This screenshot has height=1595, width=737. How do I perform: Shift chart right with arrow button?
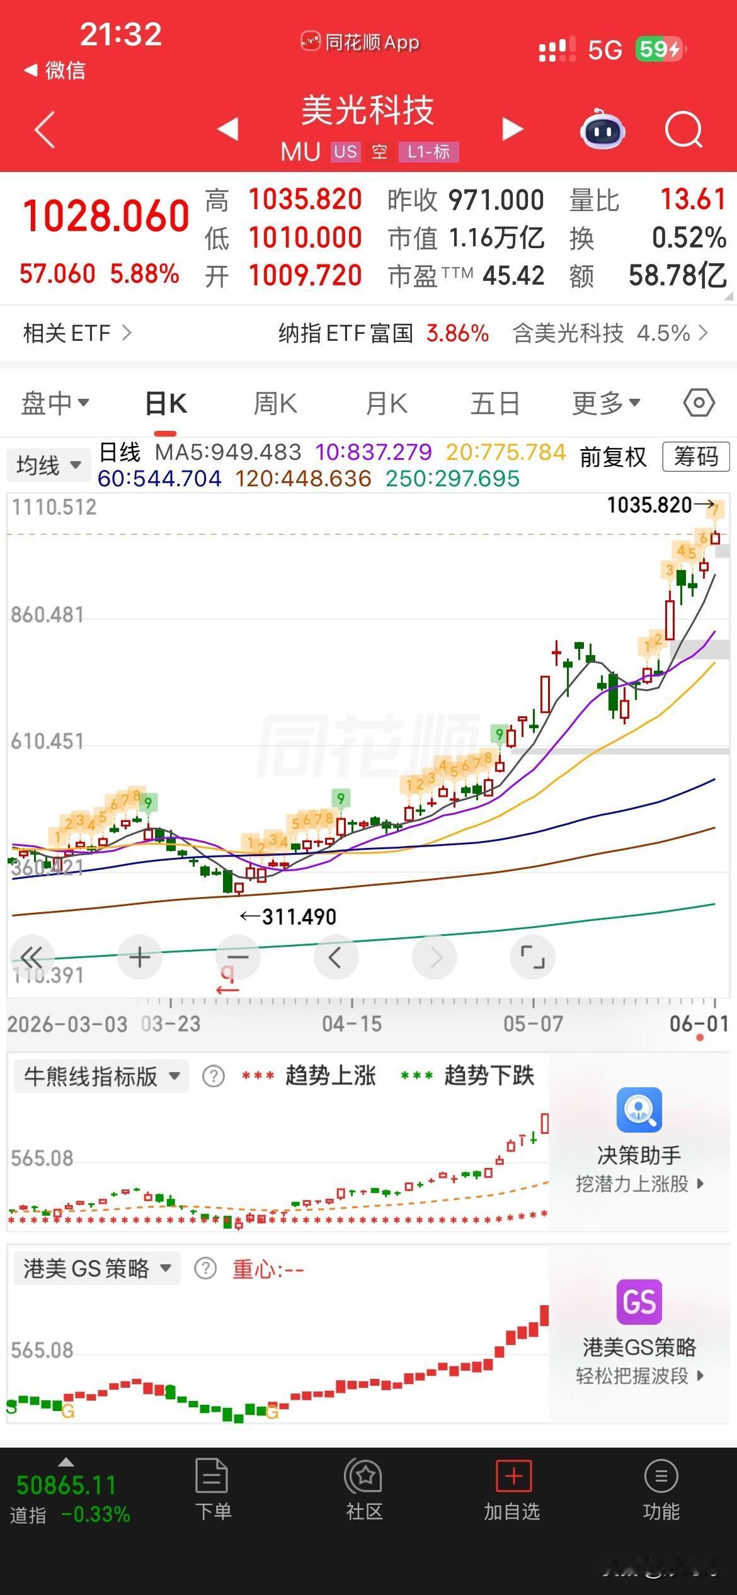(435, 957)
